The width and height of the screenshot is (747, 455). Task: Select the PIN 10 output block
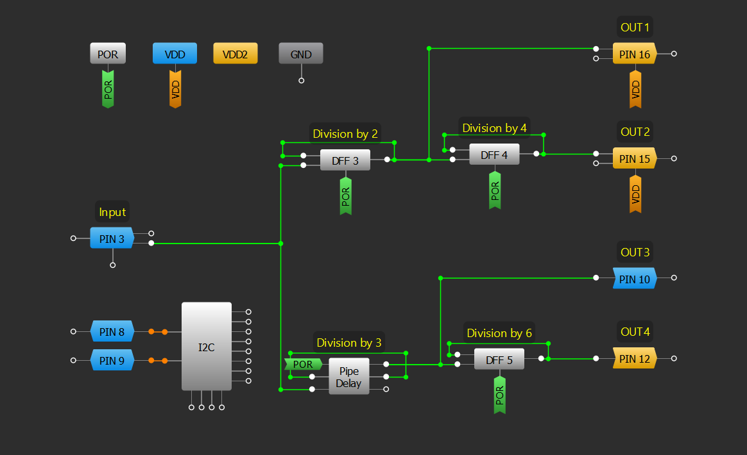pos(634,279)
